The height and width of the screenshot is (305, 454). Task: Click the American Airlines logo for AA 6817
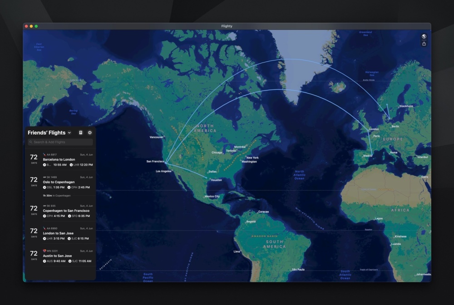(44, 154)
